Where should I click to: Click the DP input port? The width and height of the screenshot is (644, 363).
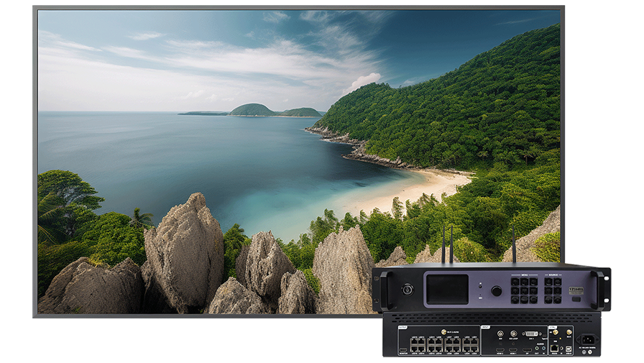coord(527,349)
